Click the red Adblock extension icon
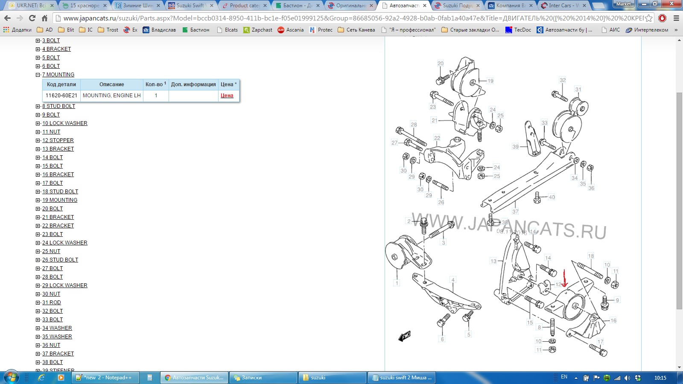Screen dimensions: 683x384 (663, 18)
